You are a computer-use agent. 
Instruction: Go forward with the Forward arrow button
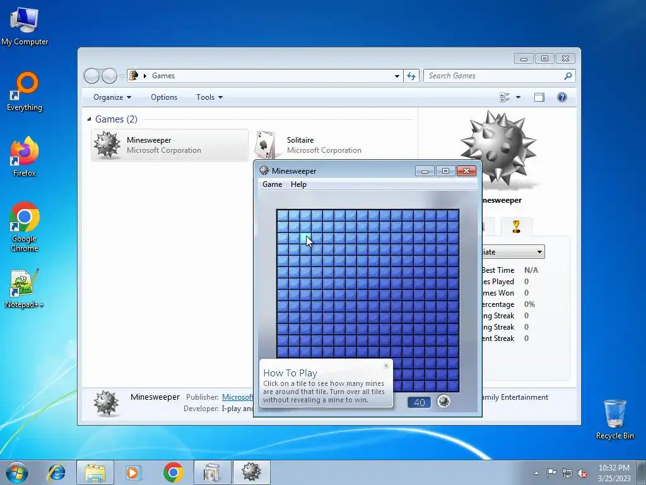click(x=109, y=76)
